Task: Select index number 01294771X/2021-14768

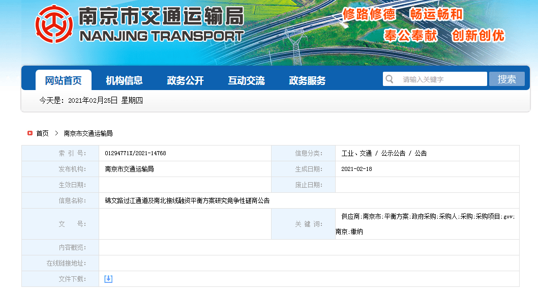Action: point(136,153)
